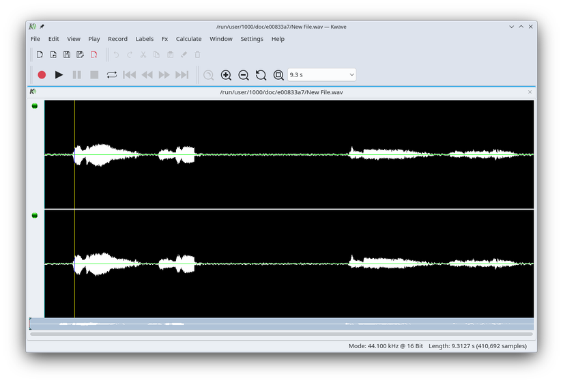Start recording with red record button
The image size is (563, 383).
click(42, 74)
